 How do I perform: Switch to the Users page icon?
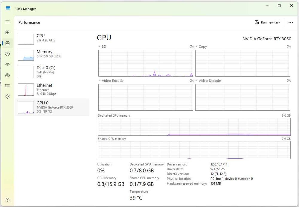[x=7, y=75]
